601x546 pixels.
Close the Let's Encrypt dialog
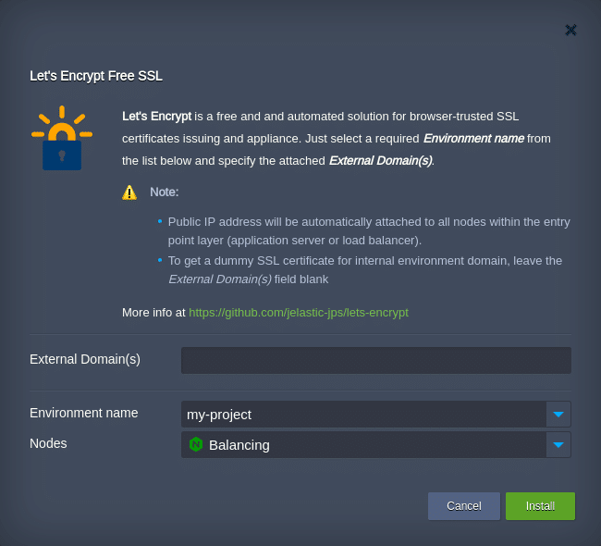[x=570, y=30]
